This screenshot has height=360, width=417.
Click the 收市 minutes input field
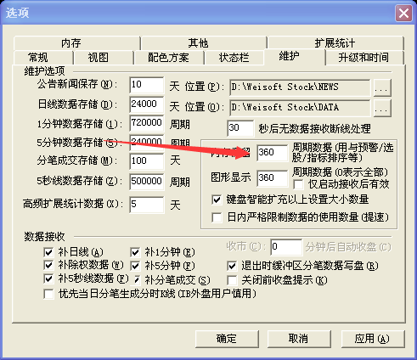[286, 247]
